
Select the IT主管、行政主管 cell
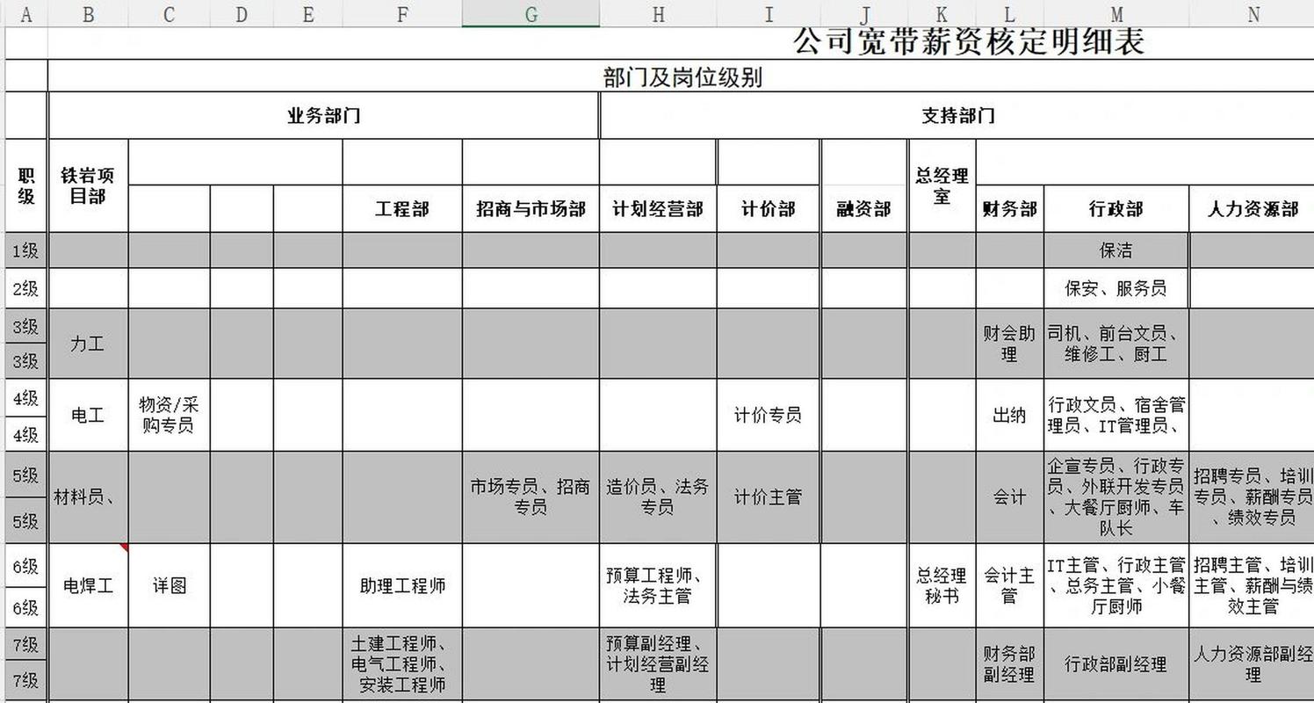[x=1116, y=585]
